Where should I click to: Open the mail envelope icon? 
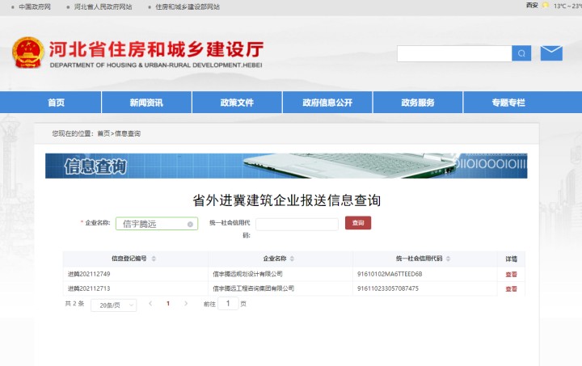coord(551,53)
